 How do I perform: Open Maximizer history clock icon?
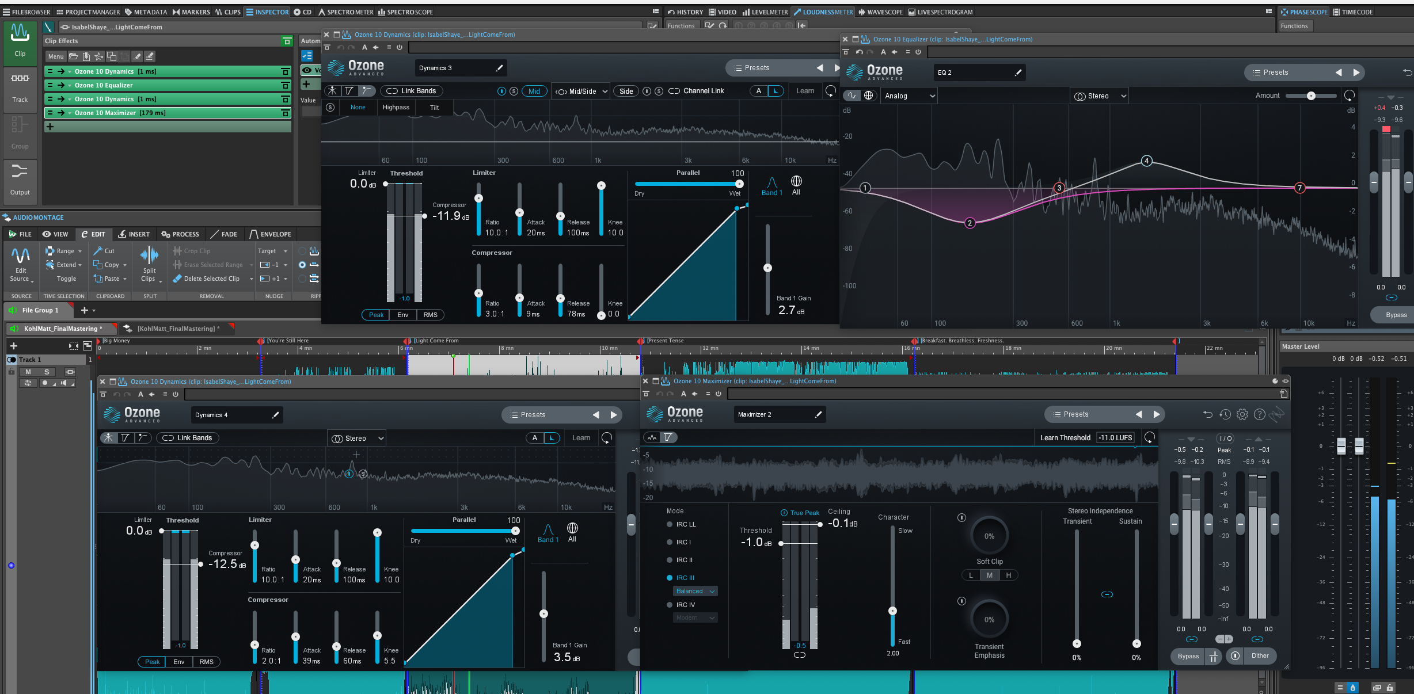[x=1225, y=414]
